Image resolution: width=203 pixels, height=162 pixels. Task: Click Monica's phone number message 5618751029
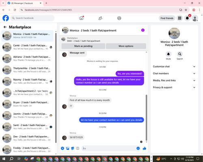76,137
